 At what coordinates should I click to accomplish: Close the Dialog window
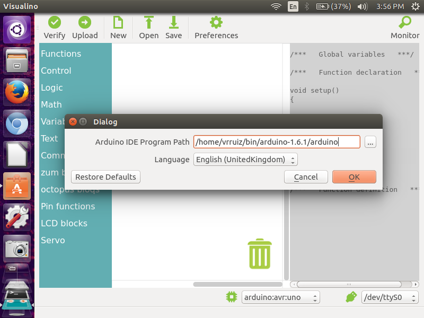tap(73, 122)
